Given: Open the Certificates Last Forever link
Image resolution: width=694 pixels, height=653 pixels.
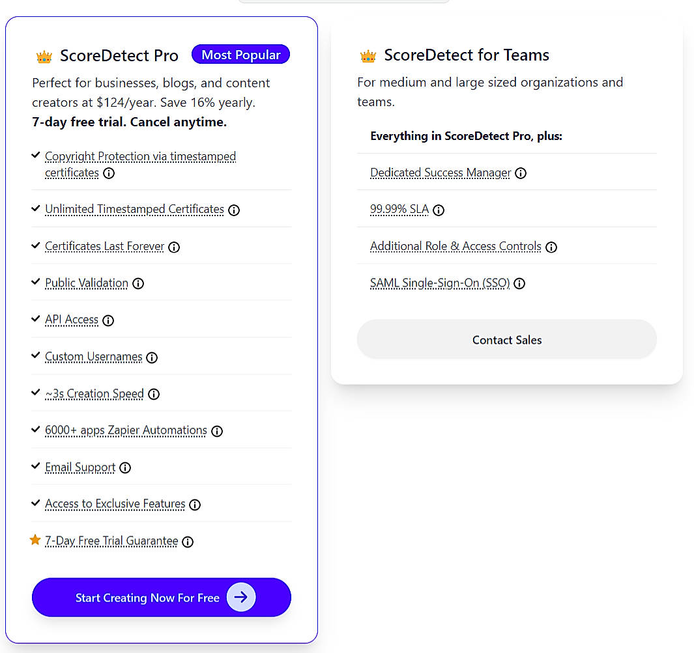Looking at the screenshot, I should [104, 247].
